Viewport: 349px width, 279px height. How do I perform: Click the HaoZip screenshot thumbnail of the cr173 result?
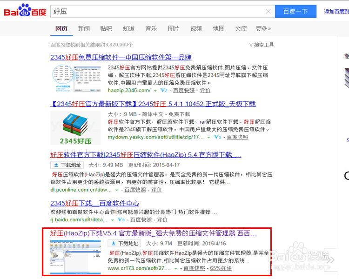(75, 257)
